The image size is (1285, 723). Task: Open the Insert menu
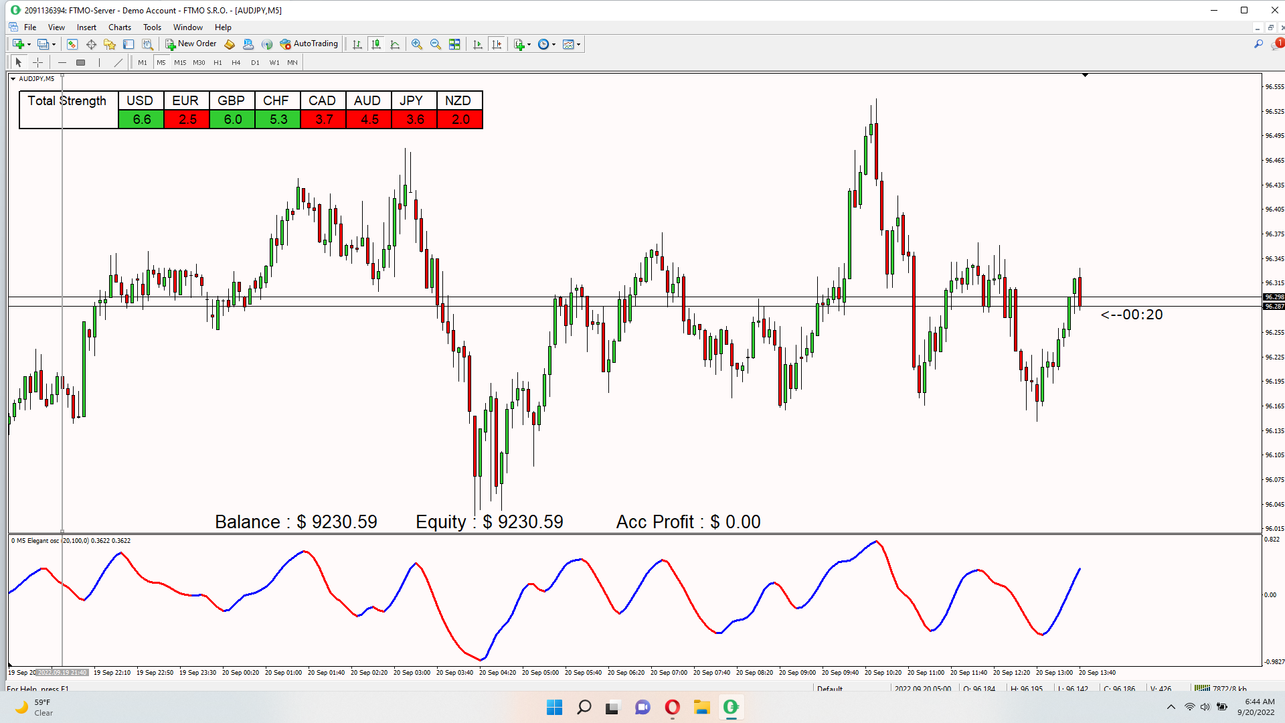coord(86,27)
